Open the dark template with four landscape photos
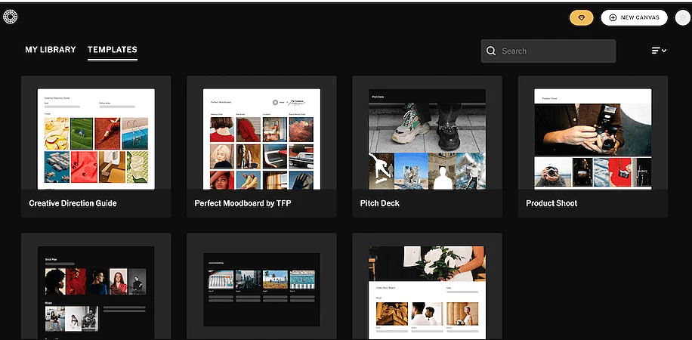 (261, 289)
